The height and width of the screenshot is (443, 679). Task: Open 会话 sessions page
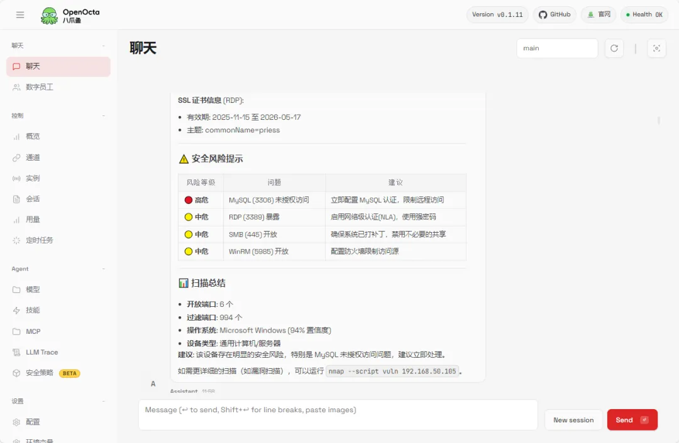(x=58, y=199)
